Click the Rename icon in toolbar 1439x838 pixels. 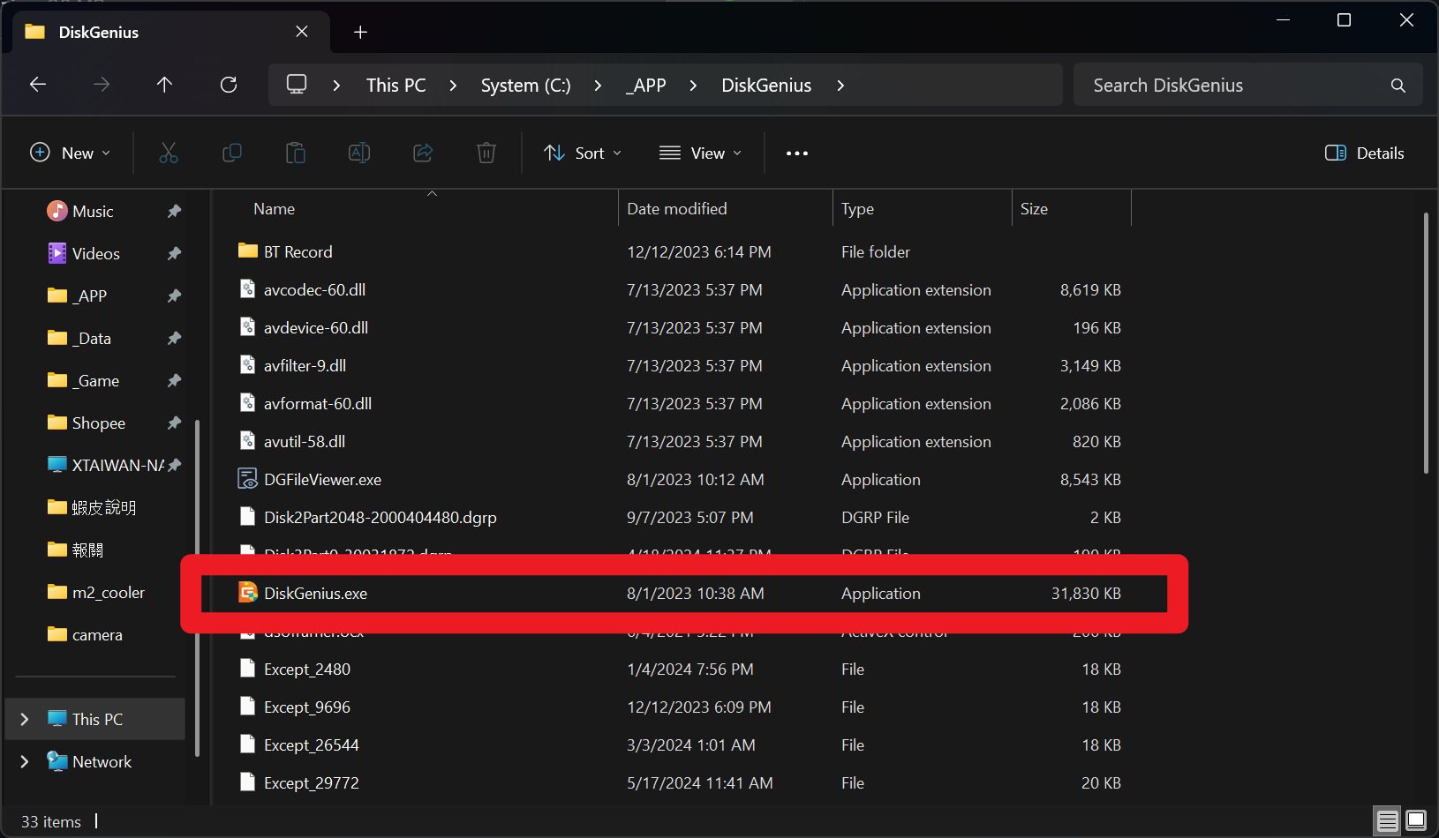(359, 153)
